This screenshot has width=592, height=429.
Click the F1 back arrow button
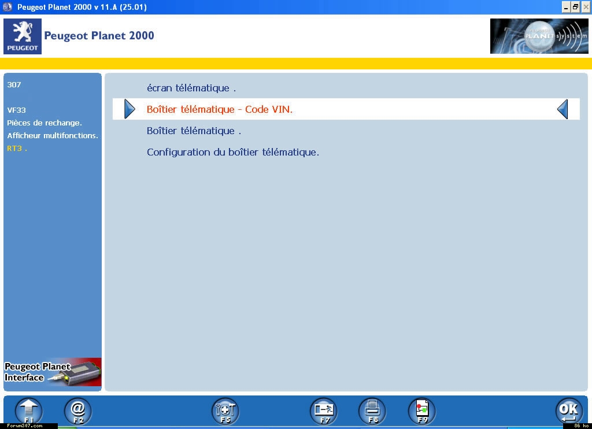[x=29, y=411]
